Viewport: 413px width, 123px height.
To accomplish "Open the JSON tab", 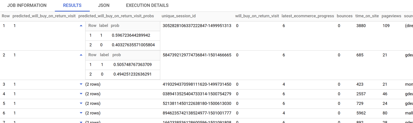I will (104, 5).
